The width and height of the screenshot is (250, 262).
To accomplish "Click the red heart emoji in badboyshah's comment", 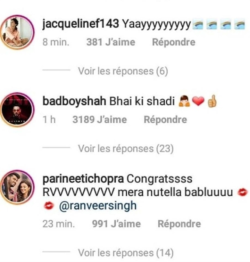I will (198, 101).
